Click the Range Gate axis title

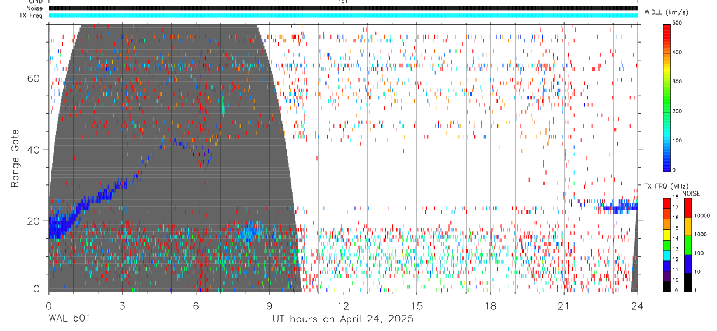[15, 158]
